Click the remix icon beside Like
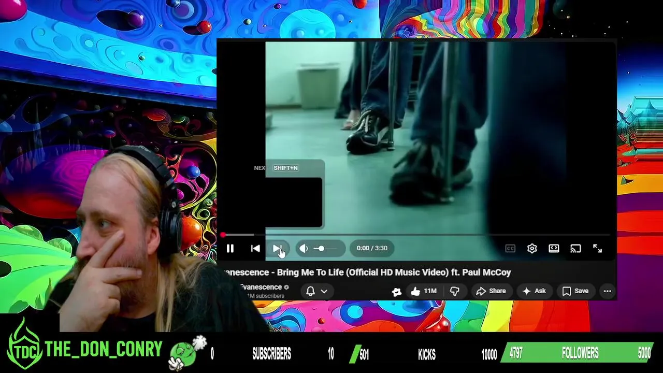Image resolution: width=663 pixels, height=373 pixels. click(397, 292)
